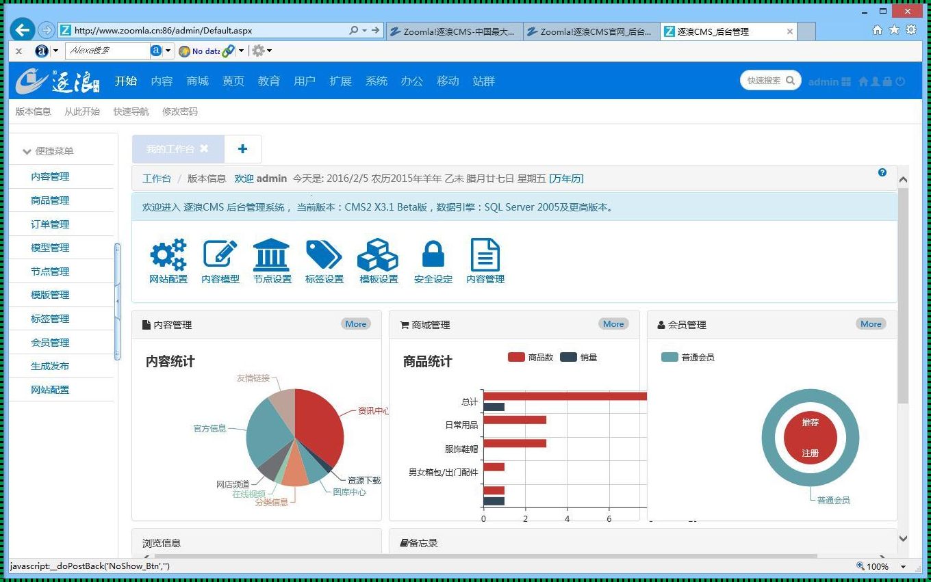
Task: Open the 内容管理 document icon in workbench
Action: tap(485, 254)
